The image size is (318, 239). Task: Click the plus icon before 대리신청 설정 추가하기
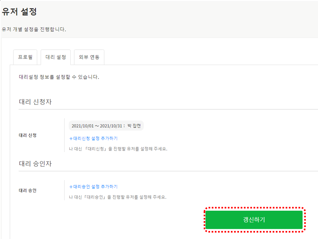[71, 138]
